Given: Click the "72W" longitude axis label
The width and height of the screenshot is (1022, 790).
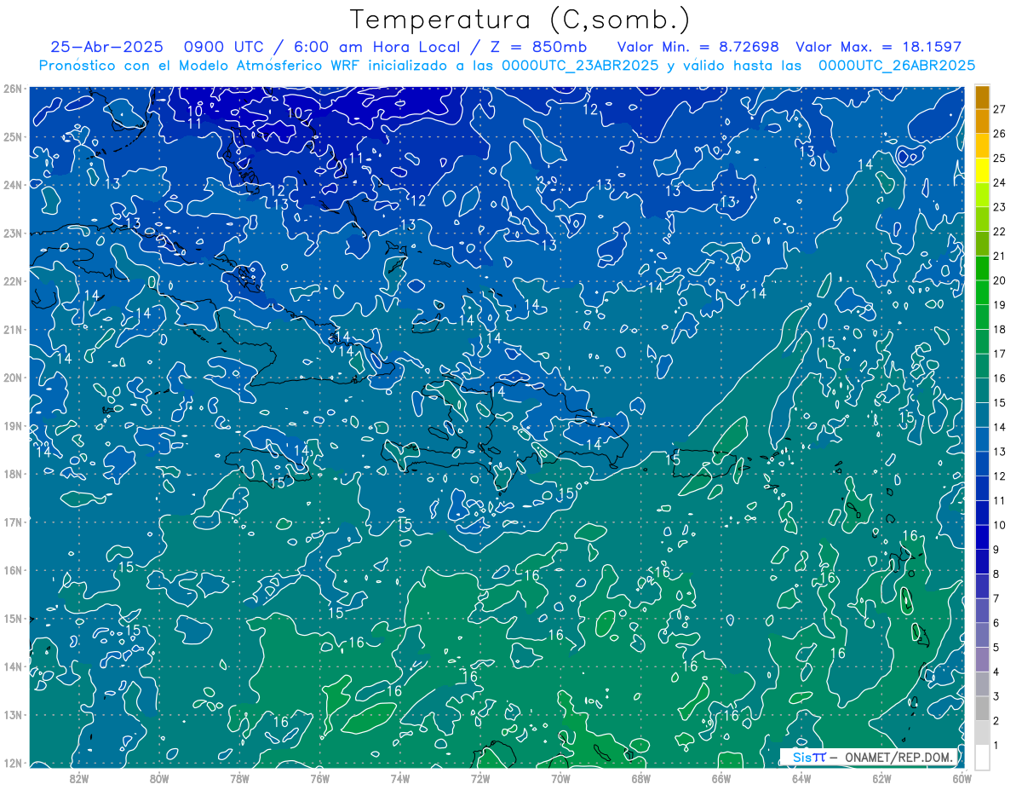Looking at the screenshot, I should click(x=480, y=777).
